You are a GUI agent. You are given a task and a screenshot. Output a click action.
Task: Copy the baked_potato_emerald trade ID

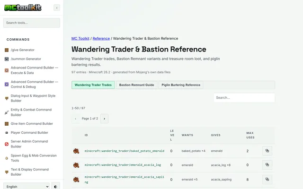[x=267, y=151]
